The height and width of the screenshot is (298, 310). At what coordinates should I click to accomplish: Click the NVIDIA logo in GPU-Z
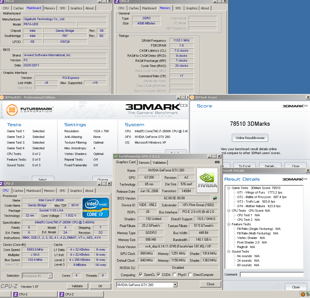point(207,180)
